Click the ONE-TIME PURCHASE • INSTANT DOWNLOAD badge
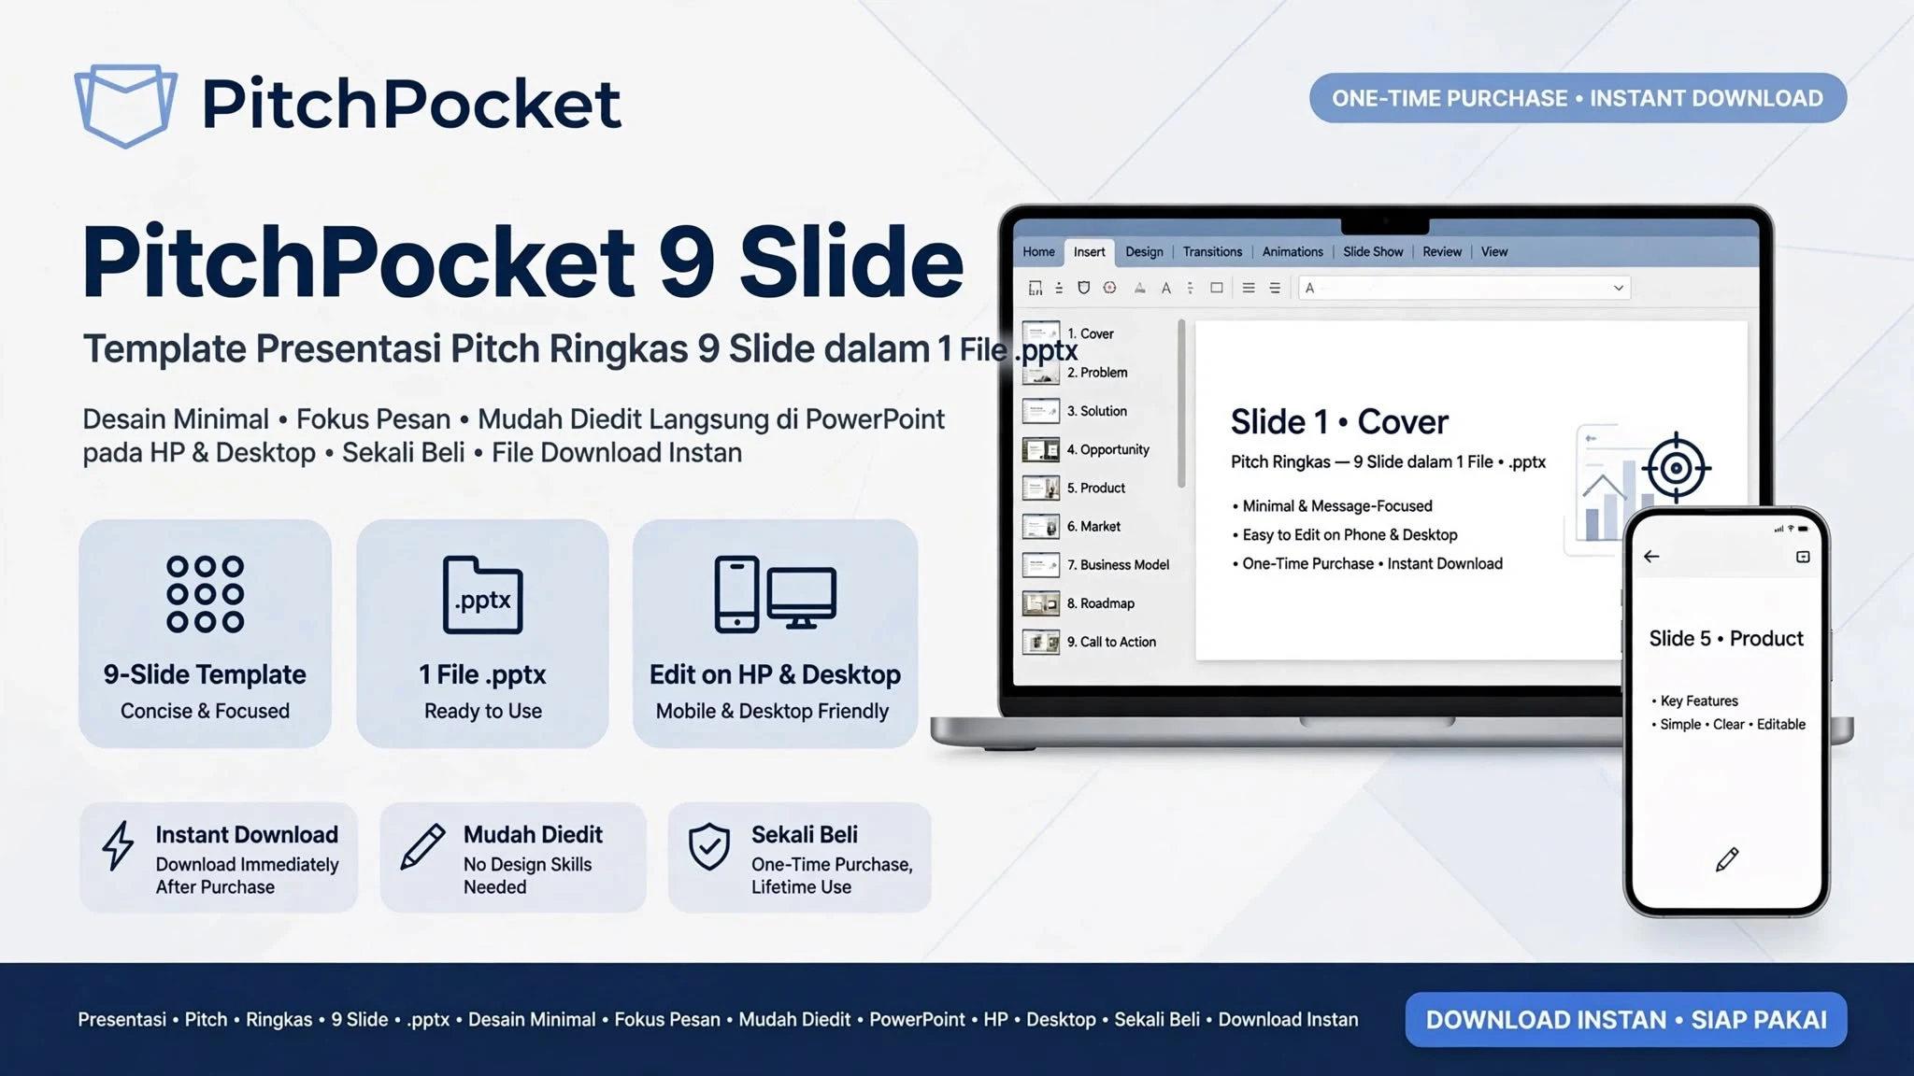The image size is (1914, 1076). [1578, 98]
